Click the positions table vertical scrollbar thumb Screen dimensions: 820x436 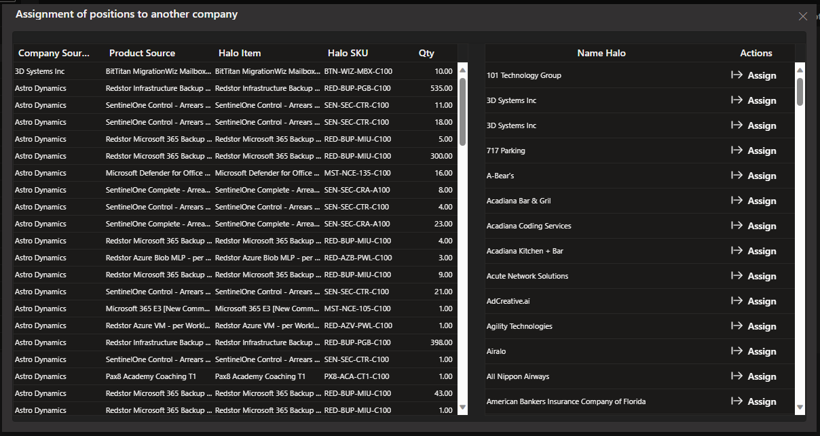pyautogui.click(x=463, y=111)
